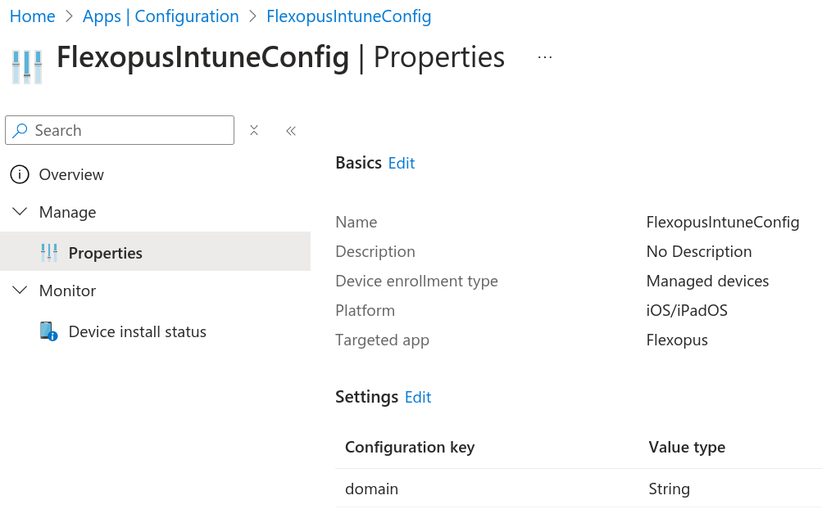Open Device install status page
This screenshot has width=822, height=518.
point(137,331)
